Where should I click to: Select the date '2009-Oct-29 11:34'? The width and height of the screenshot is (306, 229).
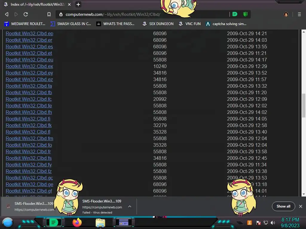247,165
